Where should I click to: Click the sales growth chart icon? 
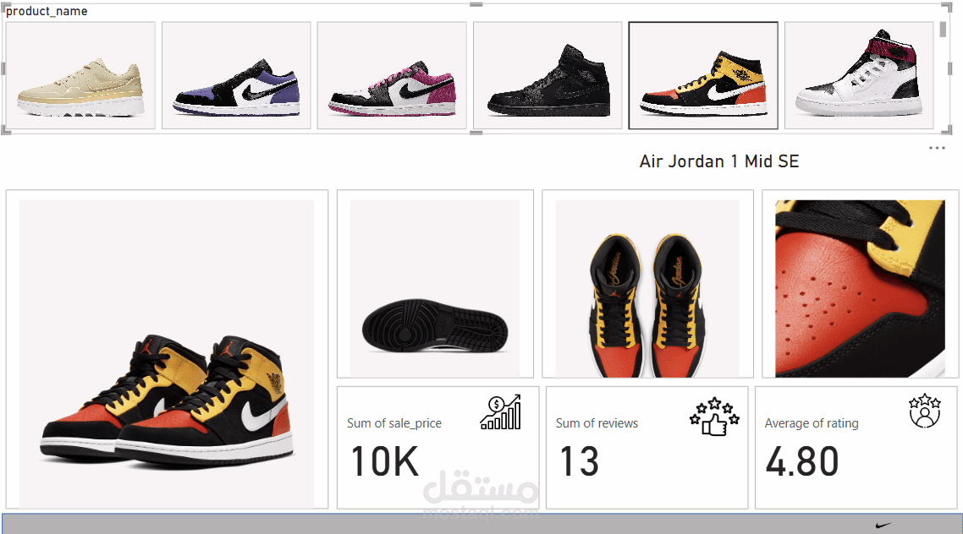(500, 412)
